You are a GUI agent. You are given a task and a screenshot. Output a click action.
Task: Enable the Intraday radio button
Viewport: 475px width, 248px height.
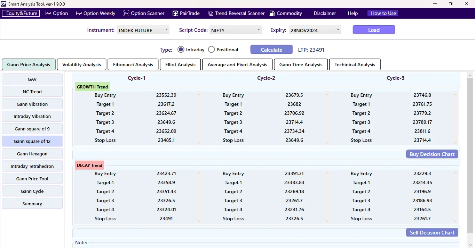click(181, 49)
